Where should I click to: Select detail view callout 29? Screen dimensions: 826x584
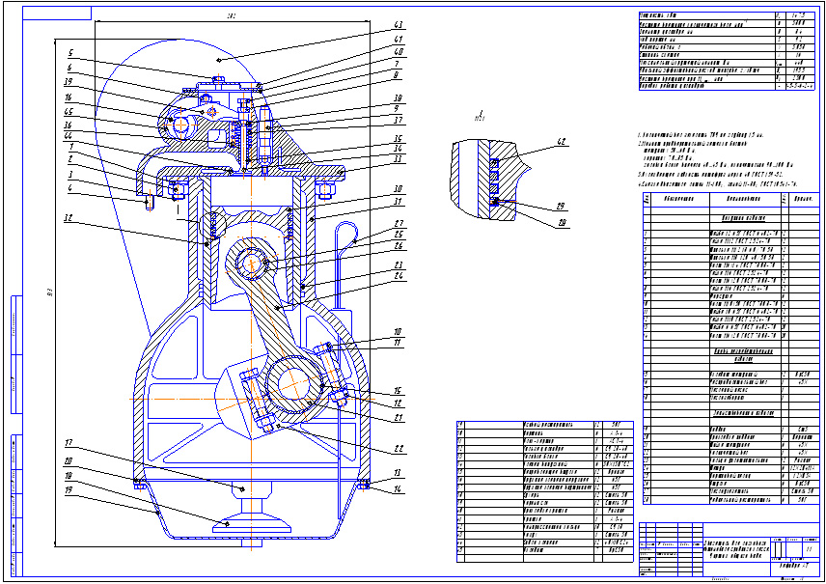point(562,208)
